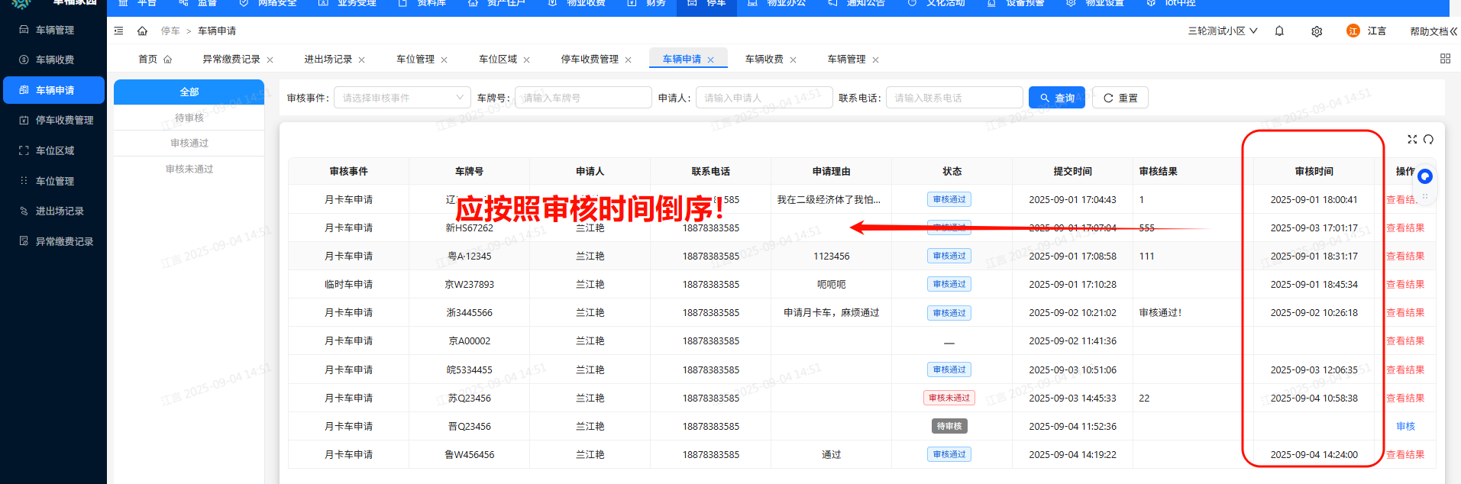This screenshot has width=1461, height=484.
Task: Close the 进出场记录 tab
Action: [361, 60]
